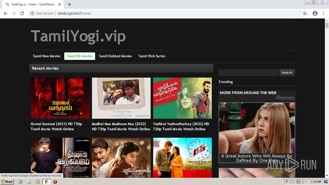Click the Windows Start button

pyautogui.click(x=7, y=182)
